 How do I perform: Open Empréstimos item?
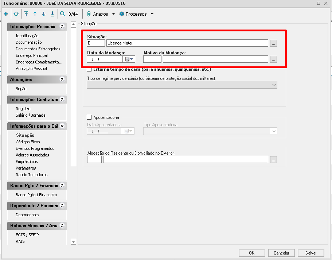click(x=27, y=162)
